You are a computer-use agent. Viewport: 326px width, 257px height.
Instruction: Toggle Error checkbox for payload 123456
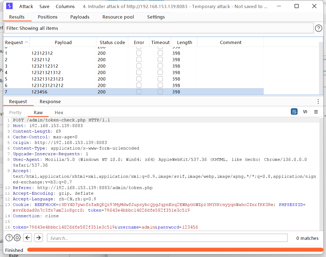coord(139,92)
